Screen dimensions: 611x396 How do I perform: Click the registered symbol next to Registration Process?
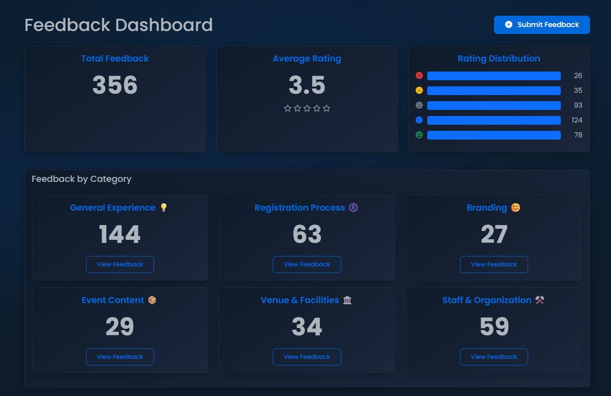click(353, 208)
